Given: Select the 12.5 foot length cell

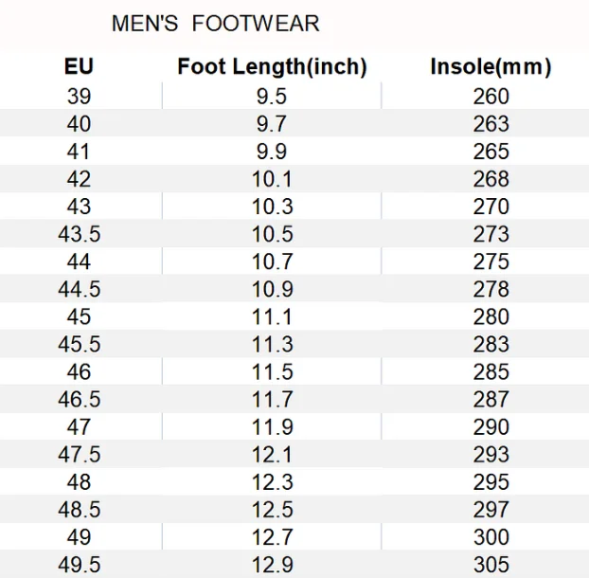Looking at the screenshot, I should point(272,509).
